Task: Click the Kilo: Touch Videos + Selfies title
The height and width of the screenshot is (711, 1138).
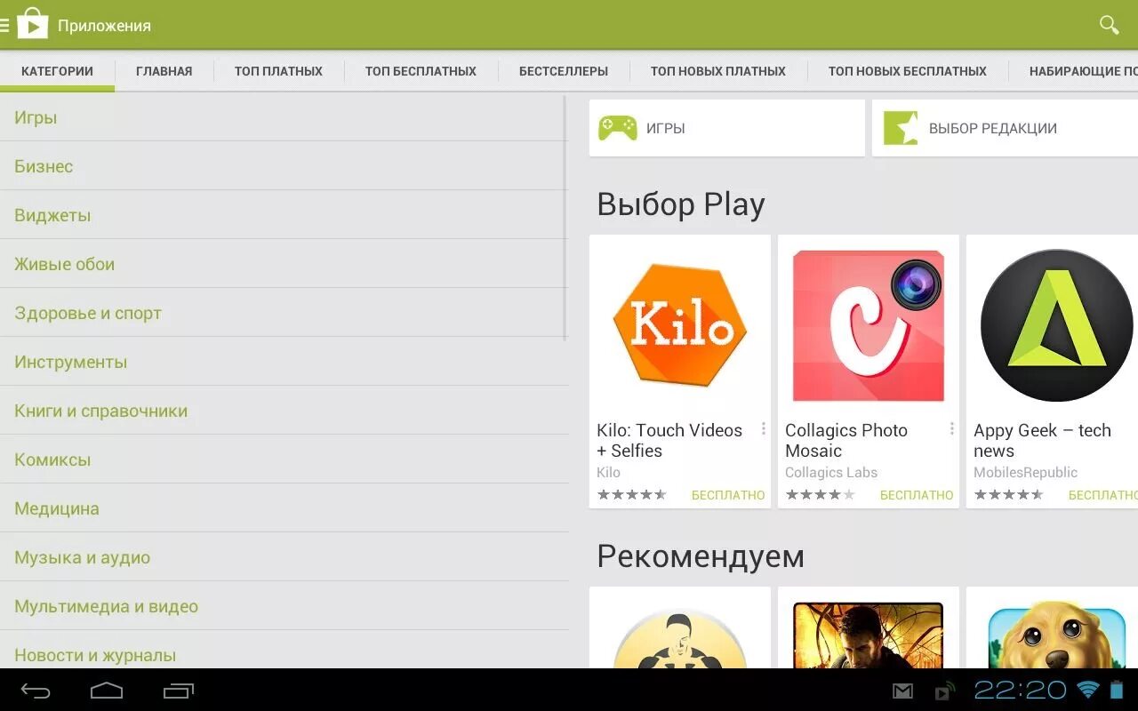Action: point(669,440)
